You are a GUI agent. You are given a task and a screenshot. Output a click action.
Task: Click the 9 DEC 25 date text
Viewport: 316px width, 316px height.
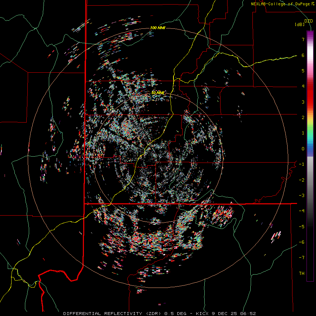pos(225,314)
